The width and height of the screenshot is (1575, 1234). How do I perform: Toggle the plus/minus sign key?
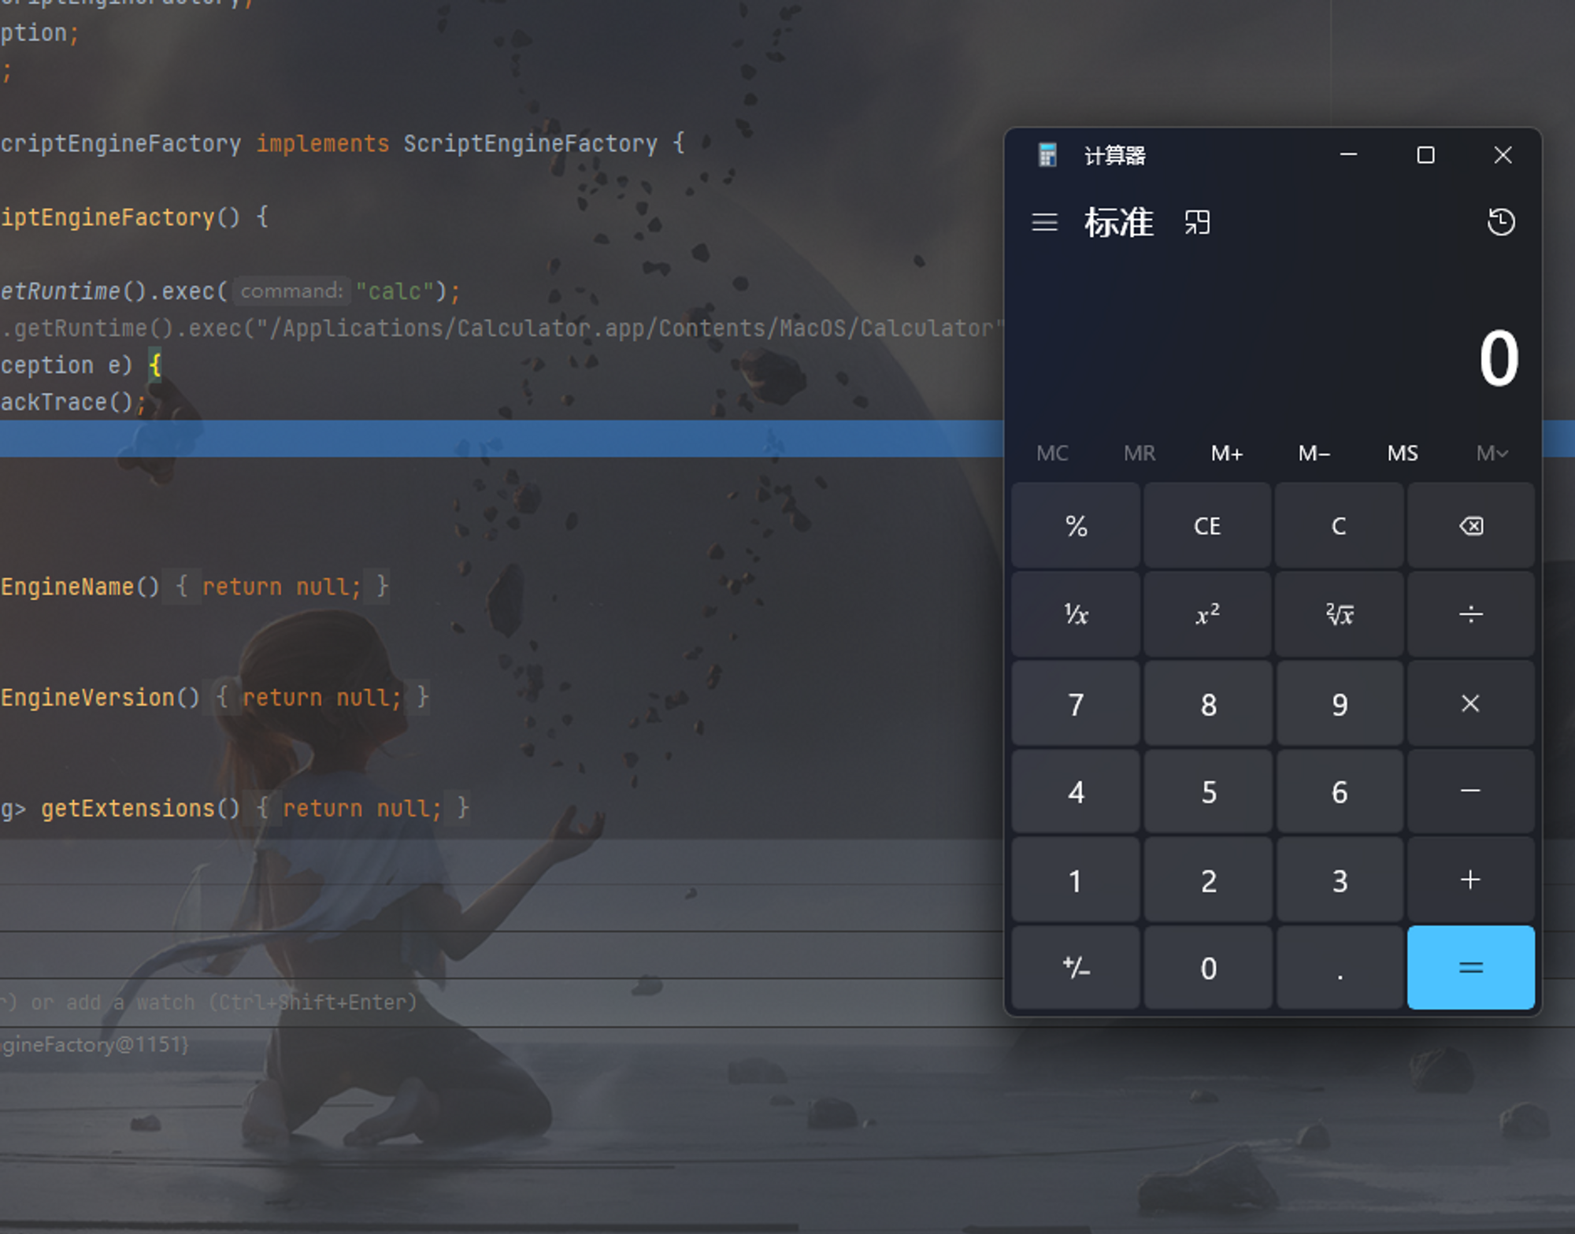[1076, 967]
